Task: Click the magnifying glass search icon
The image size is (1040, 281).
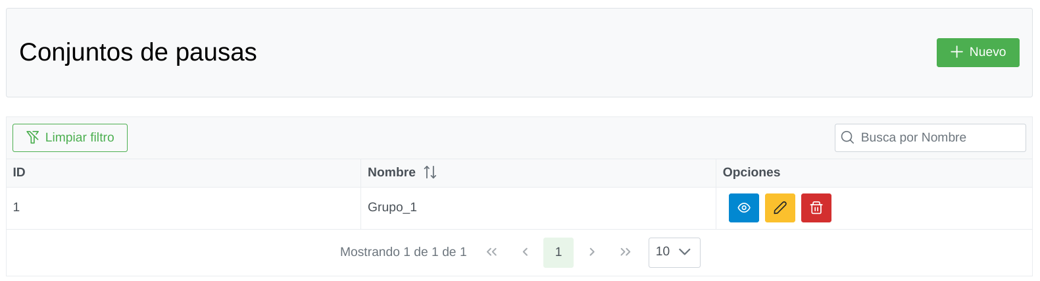Action: pyautogui.click(x=847, y=138)
